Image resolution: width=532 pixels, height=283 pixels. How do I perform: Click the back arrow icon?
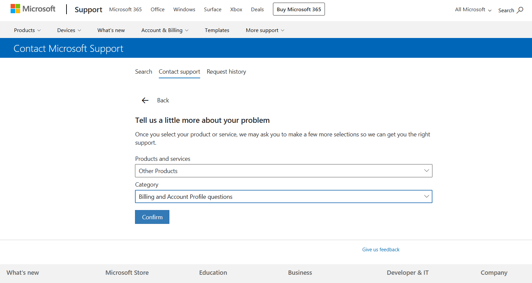(145, 100)
